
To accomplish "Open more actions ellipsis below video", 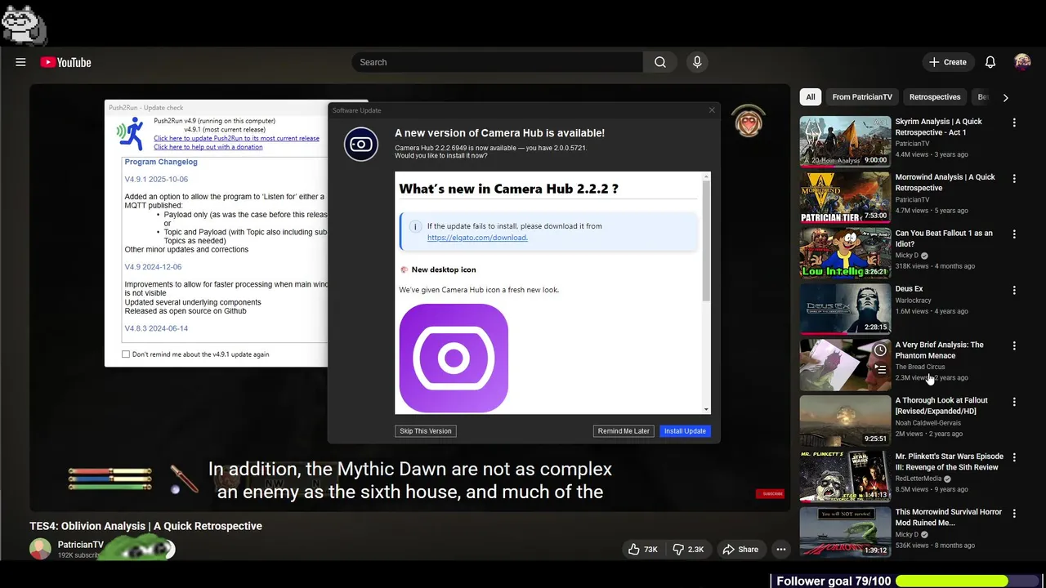I will [781, 550].
